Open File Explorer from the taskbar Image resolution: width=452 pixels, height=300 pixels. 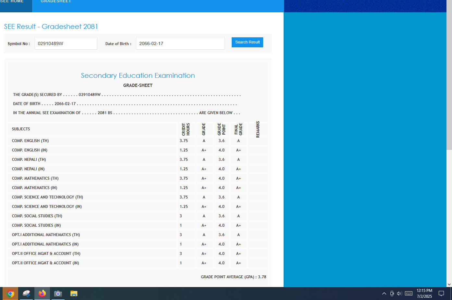(74, 294)
